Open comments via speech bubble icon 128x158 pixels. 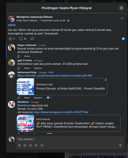tap(21, 39)
